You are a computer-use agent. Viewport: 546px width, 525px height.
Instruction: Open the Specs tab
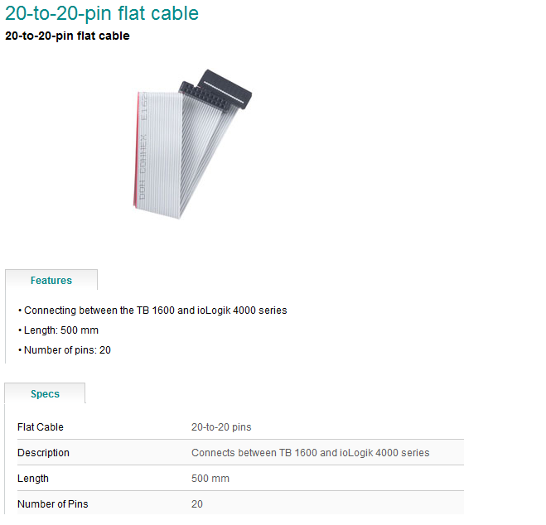(45, 394)
